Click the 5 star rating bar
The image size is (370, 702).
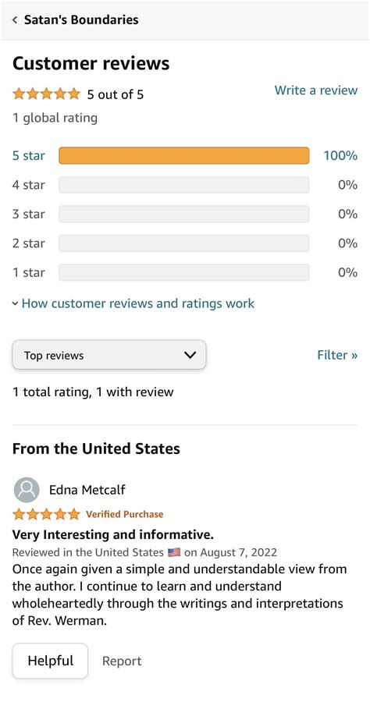click(x=184, y=156)
